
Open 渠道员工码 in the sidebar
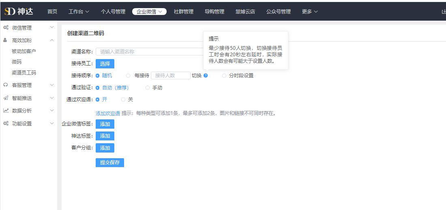click(x=24, y=73)
